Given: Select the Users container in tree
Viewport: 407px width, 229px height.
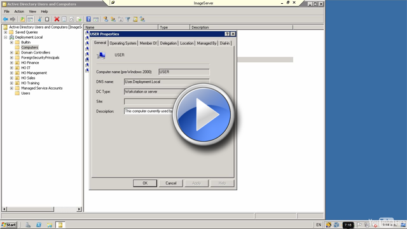Looking at the screenshot, I should point(25,94).
